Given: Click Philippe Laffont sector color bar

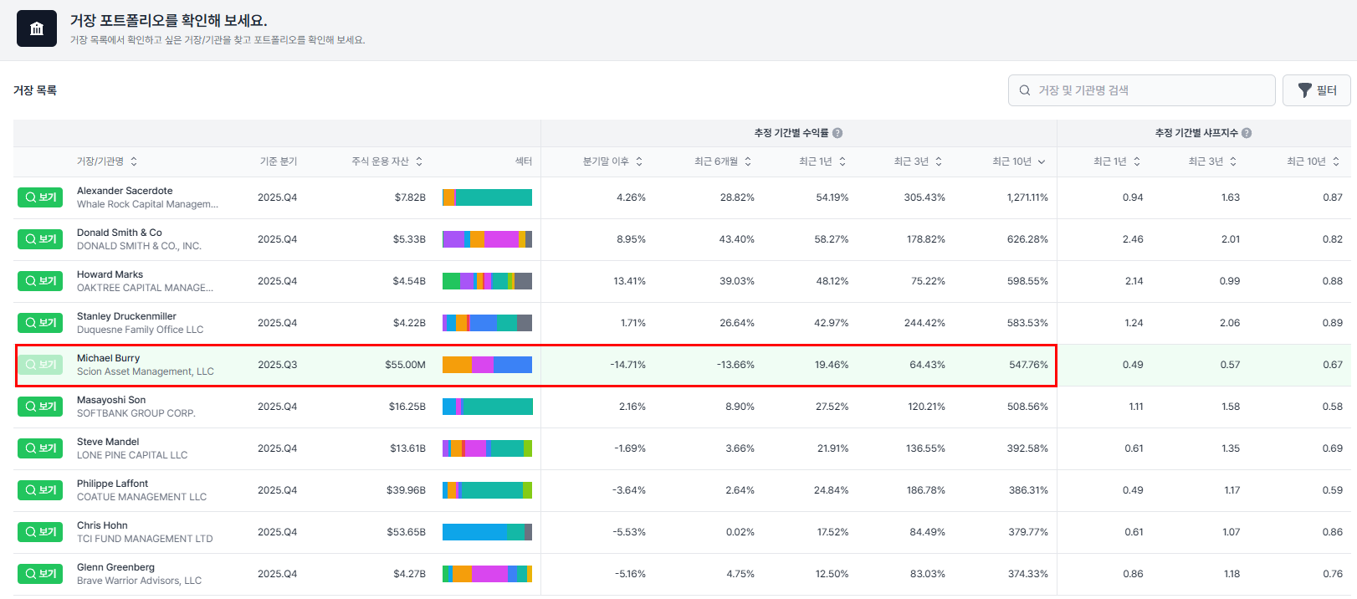Looking at the screenshot, I should 487,490.
